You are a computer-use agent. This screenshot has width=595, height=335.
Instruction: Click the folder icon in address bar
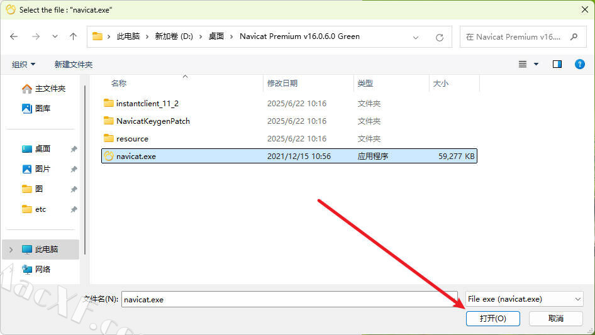[97, 36]
